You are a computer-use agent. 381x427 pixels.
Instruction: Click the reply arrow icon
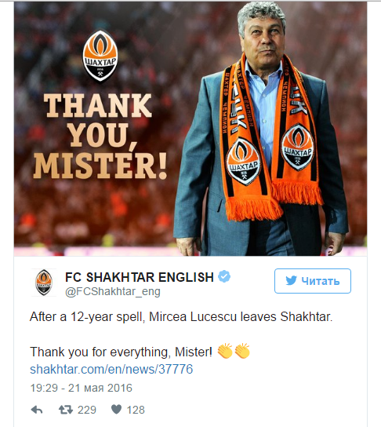click(37, 410)
